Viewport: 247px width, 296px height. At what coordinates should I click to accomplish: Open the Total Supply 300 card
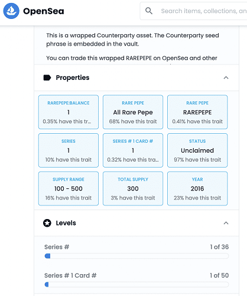pyautogui.click(x=133, y=188)
